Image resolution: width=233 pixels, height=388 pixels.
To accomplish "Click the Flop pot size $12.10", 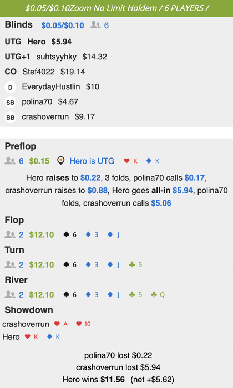I will tap(42, 234).
